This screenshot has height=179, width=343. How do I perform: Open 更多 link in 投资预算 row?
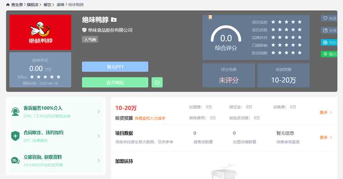point(325,113)
